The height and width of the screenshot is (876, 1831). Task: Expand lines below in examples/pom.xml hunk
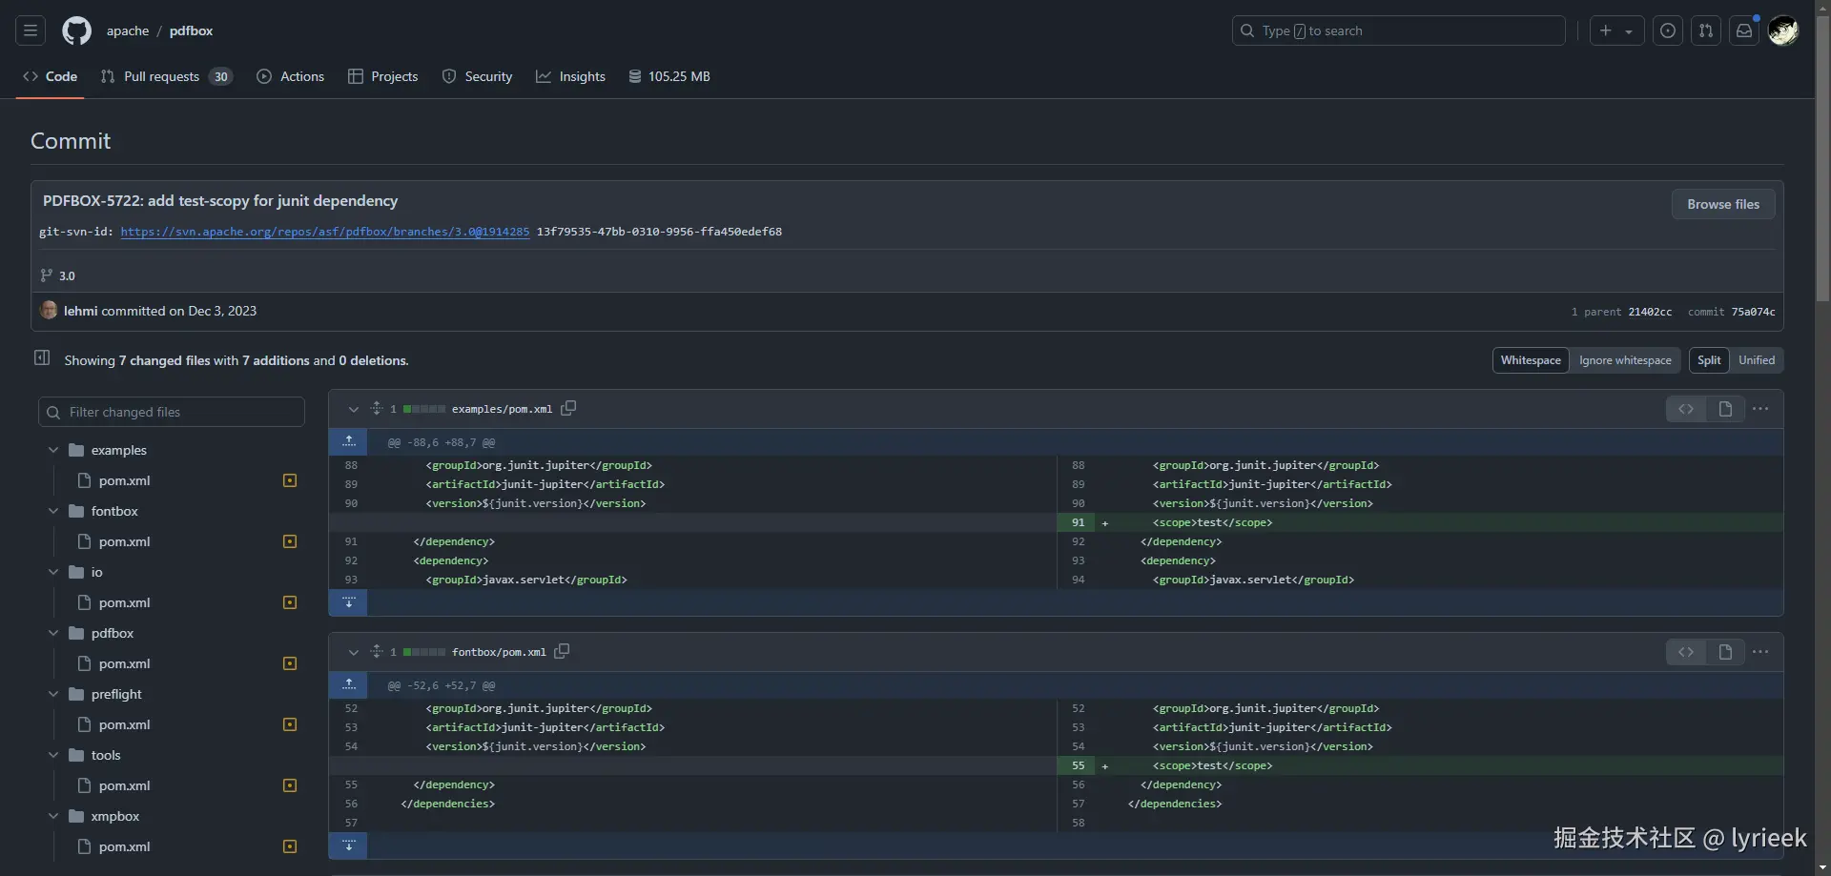(349, 602)
